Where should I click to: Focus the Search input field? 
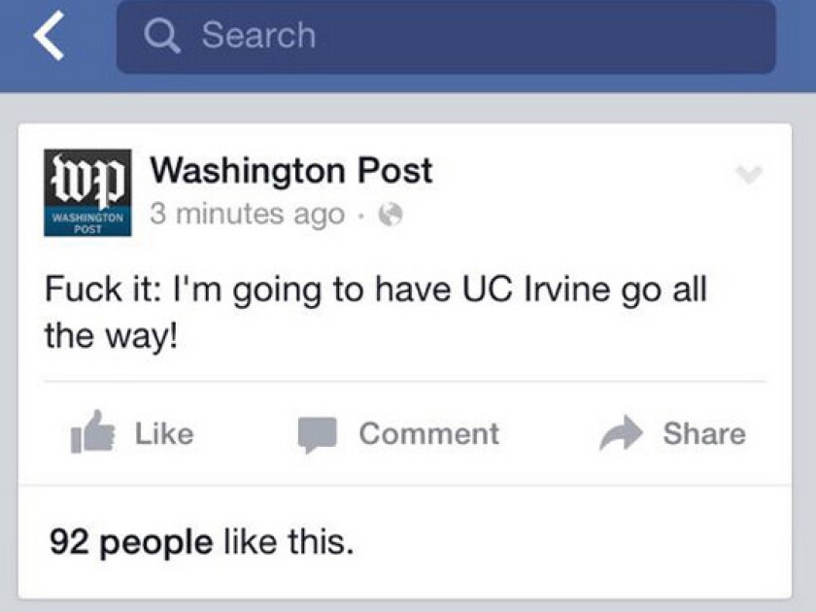446,36
